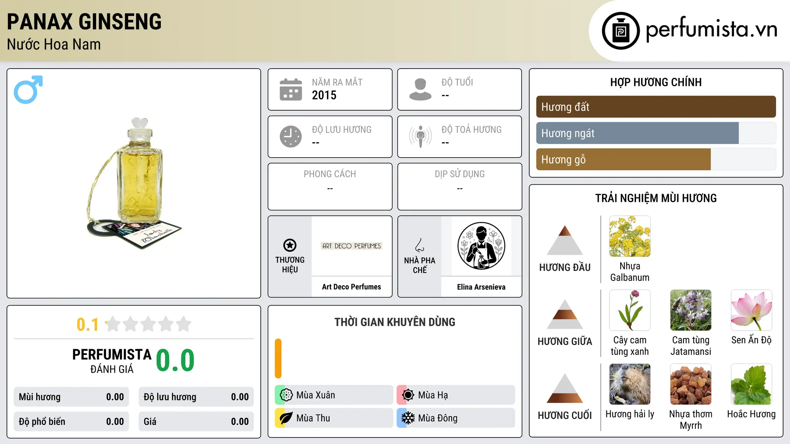Click the Trải nghiệm mùi hương heading

coord(656,198)
